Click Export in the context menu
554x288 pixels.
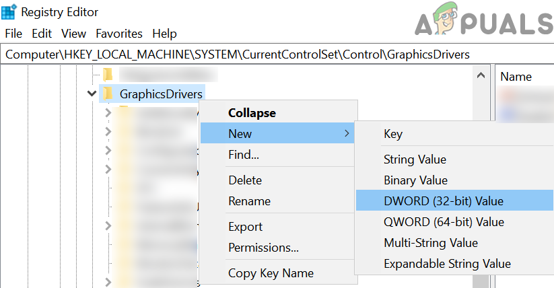click(x=245, y=227)
